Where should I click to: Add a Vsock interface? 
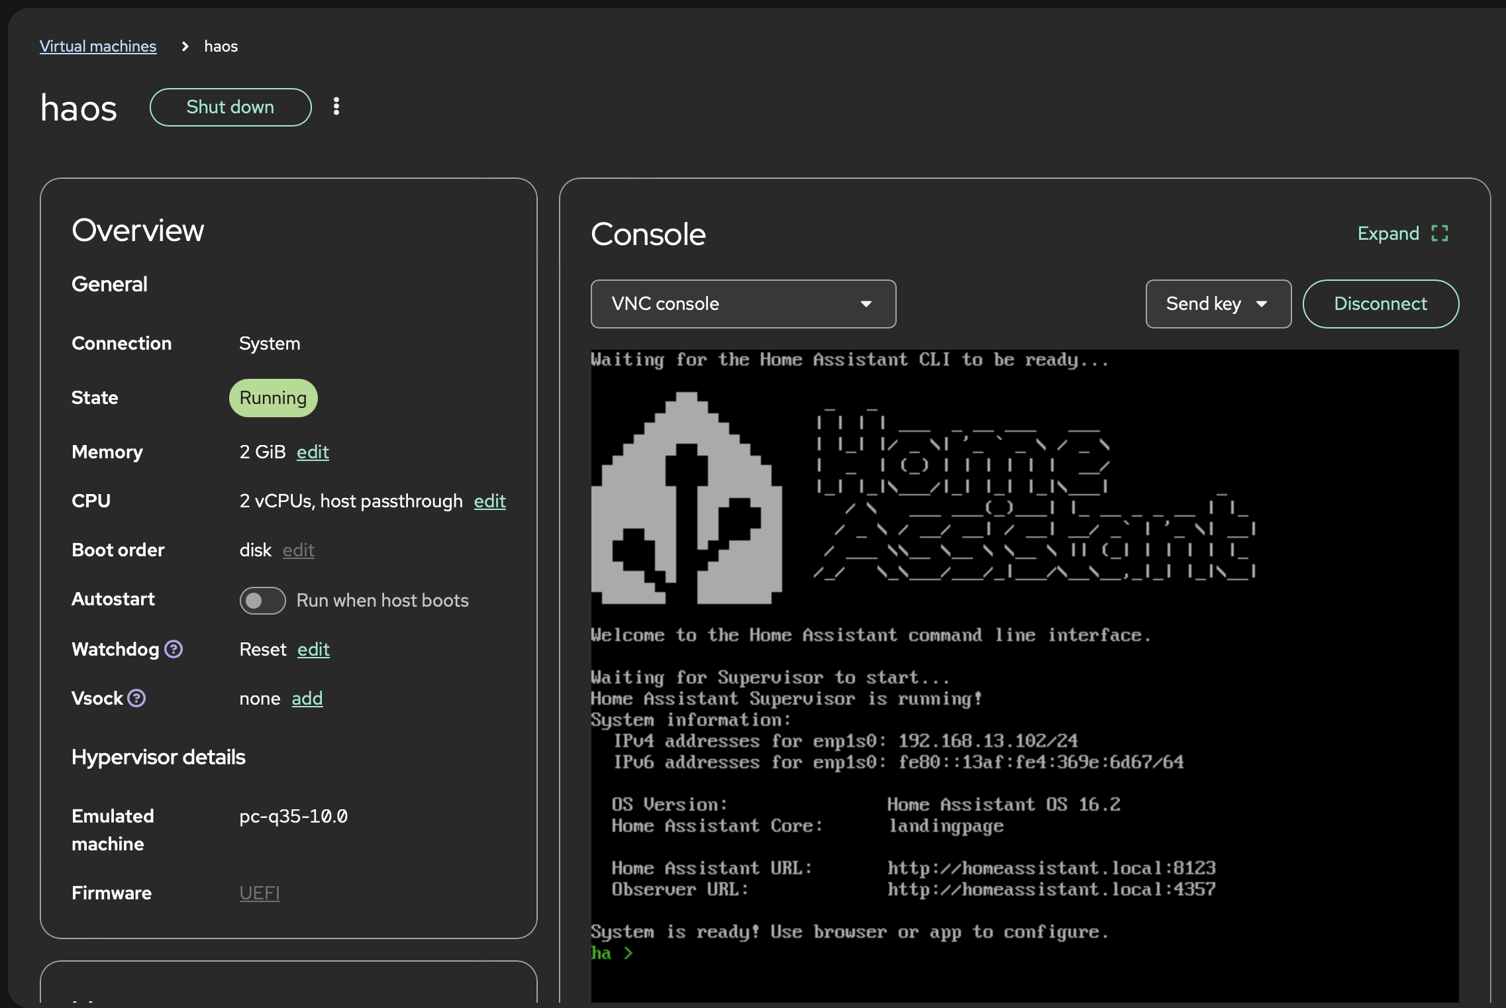307,699
